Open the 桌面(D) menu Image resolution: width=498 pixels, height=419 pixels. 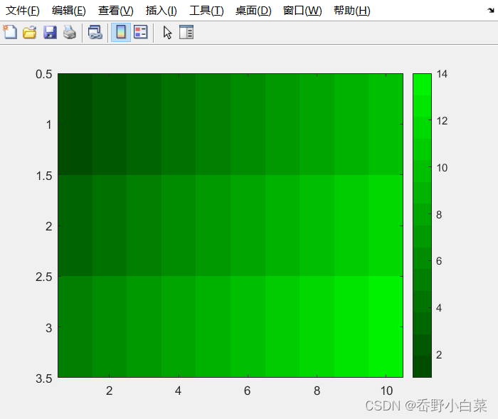pos(253,11)
